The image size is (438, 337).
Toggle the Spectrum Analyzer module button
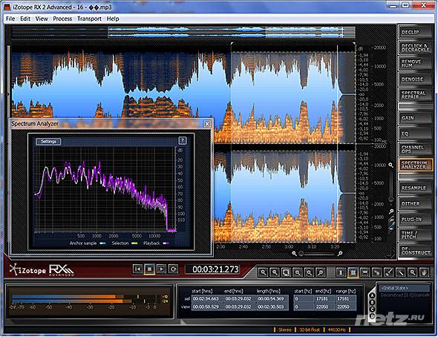(x=415, y=165)
